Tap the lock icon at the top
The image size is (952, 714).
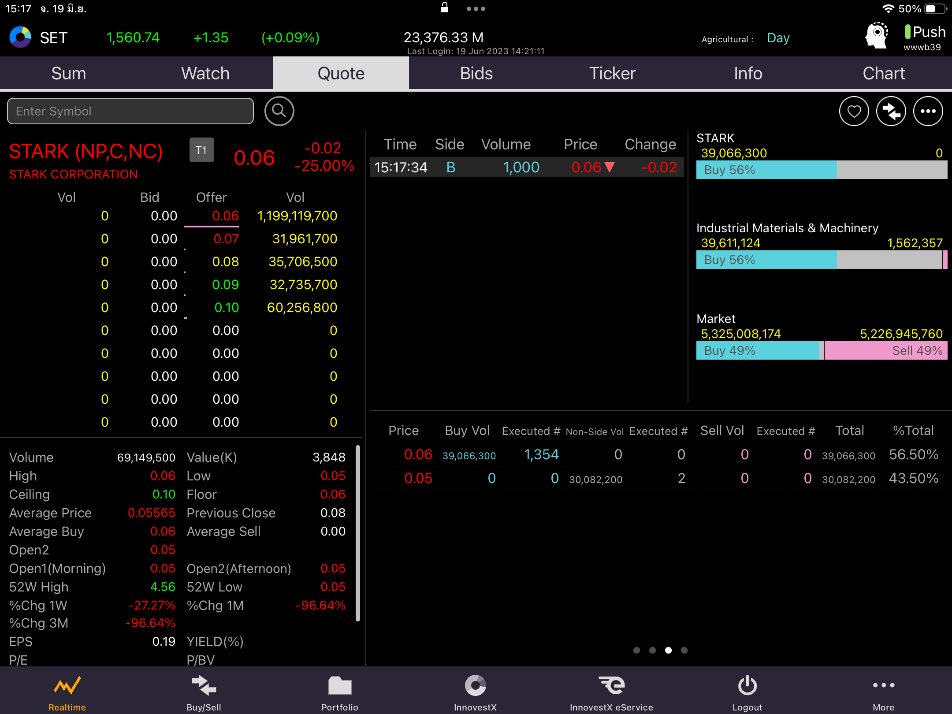[x=445, y=7]
